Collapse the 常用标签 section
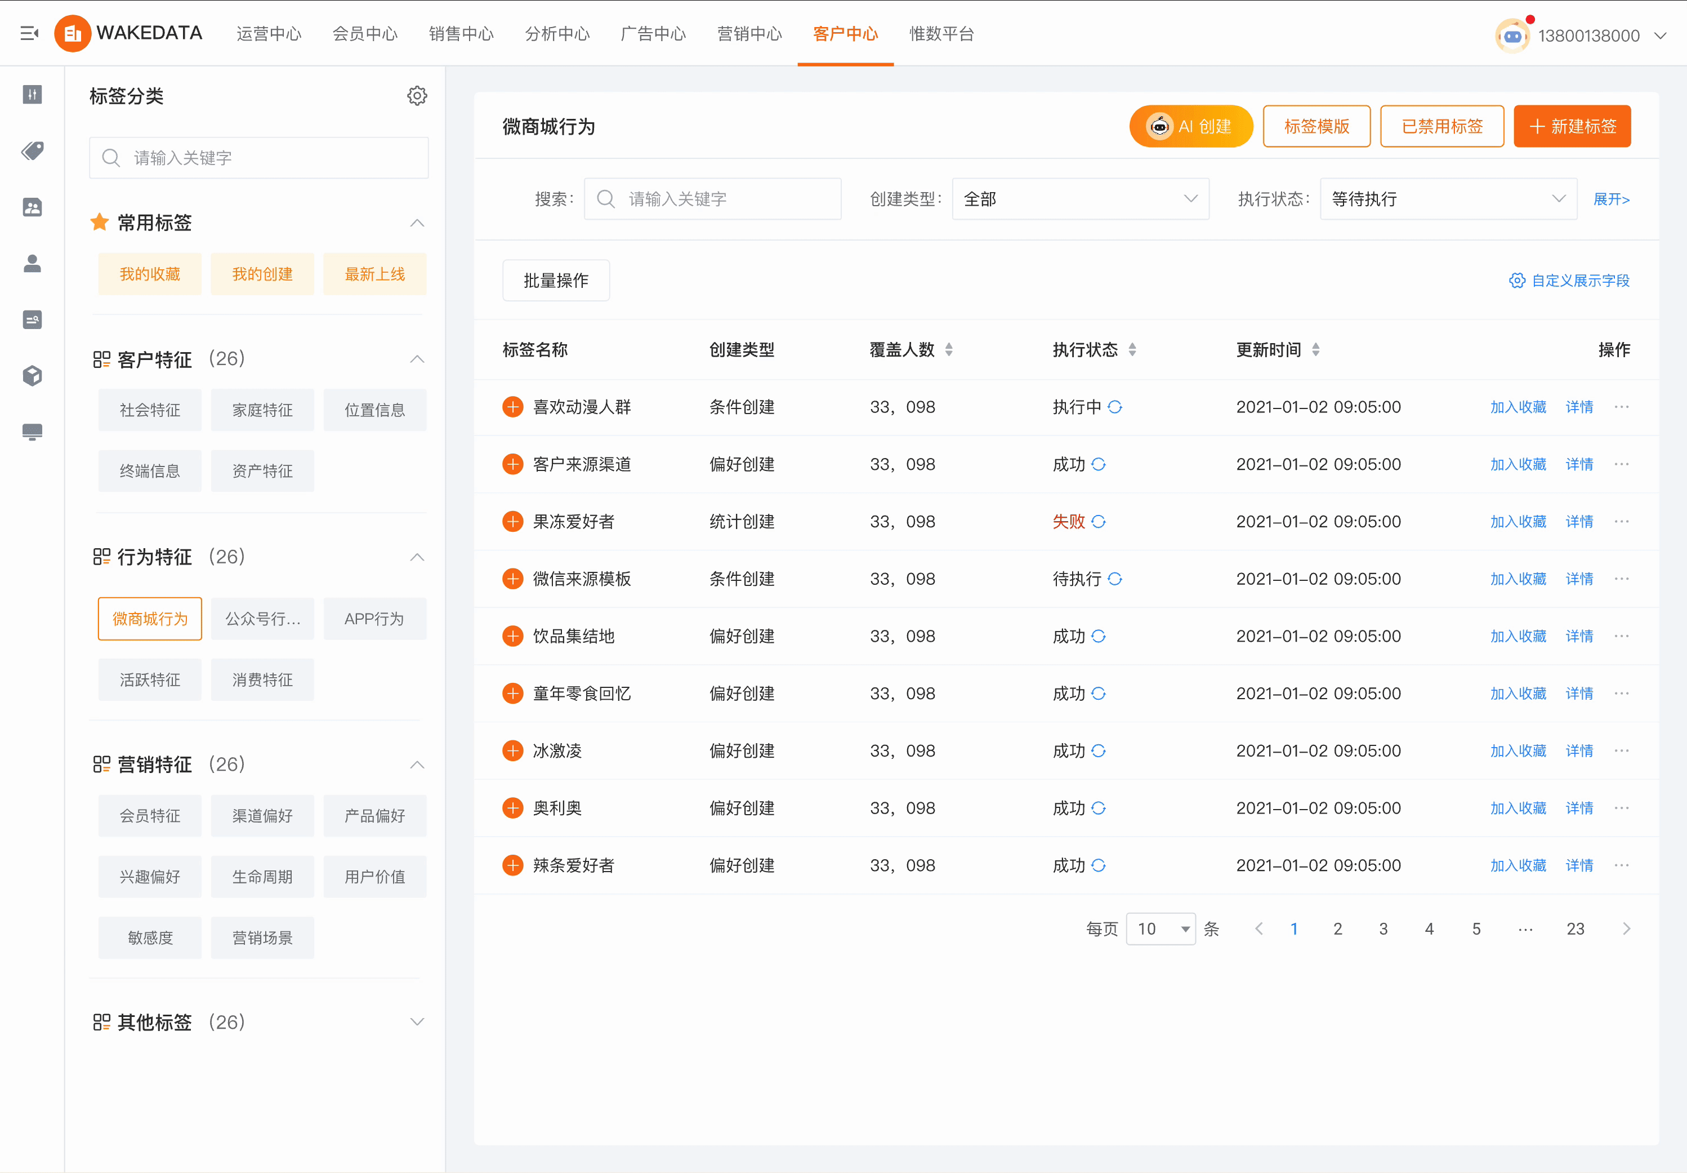This screenshot has width=1687, height=1173. [417, 223]
